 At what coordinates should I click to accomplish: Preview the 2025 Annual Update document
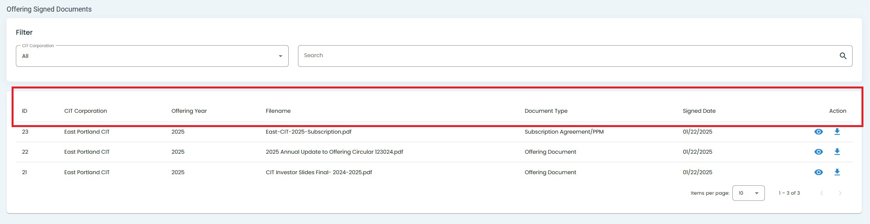tap(818, 152)
